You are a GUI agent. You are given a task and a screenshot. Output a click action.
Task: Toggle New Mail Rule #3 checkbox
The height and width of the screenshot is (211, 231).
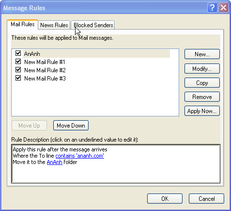point(18,78)
